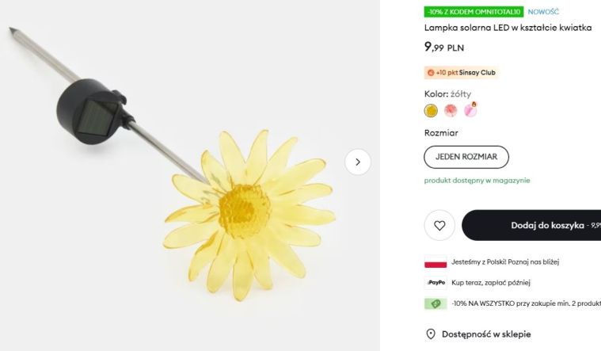Click the NOWOŚĆ label
601x351 pixels.
point(543,12)
